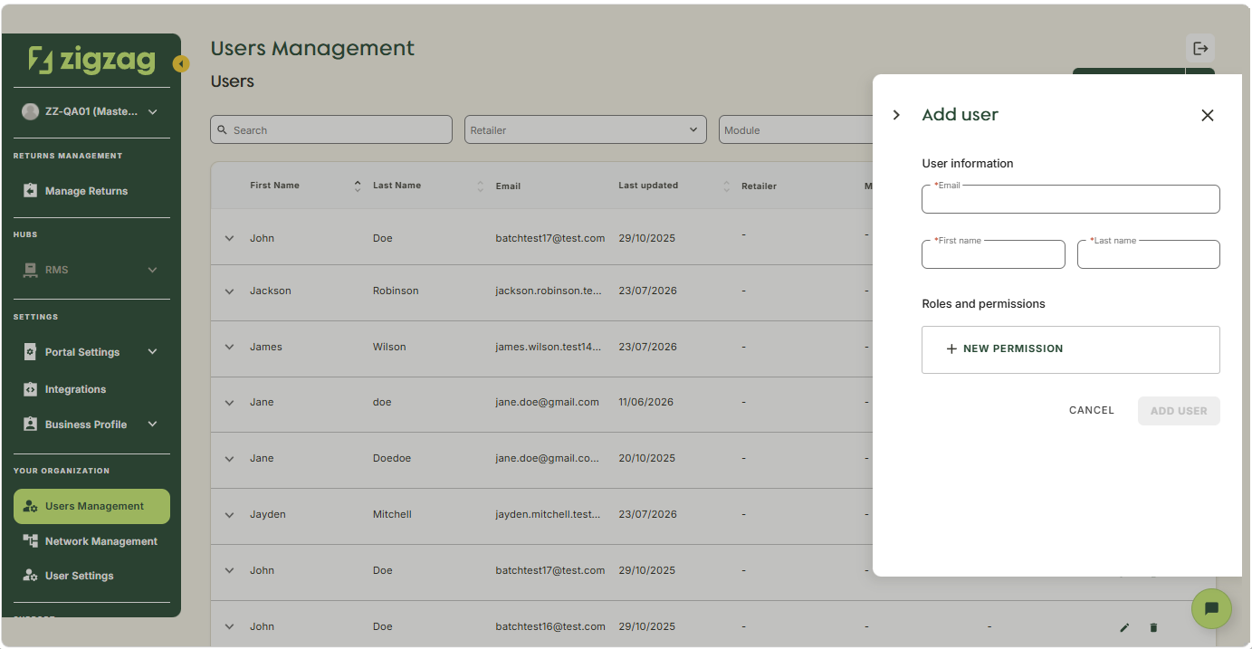Screen dimensions: 1252x649
Task: Expand the RMS hub menu
Action: (x=153, y=270)
